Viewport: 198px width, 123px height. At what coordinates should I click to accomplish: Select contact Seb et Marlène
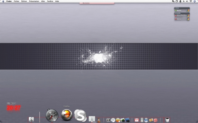[x=181, y=15]
